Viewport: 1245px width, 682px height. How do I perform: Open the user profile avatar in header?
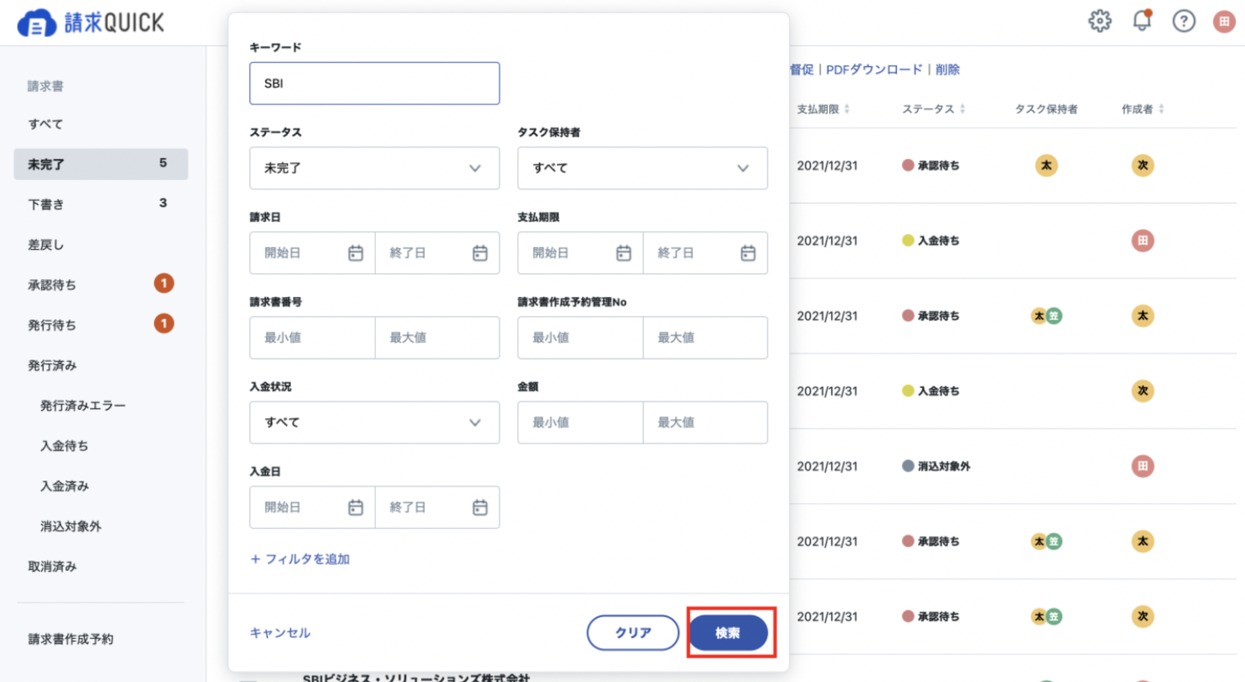pos(1224,22)
